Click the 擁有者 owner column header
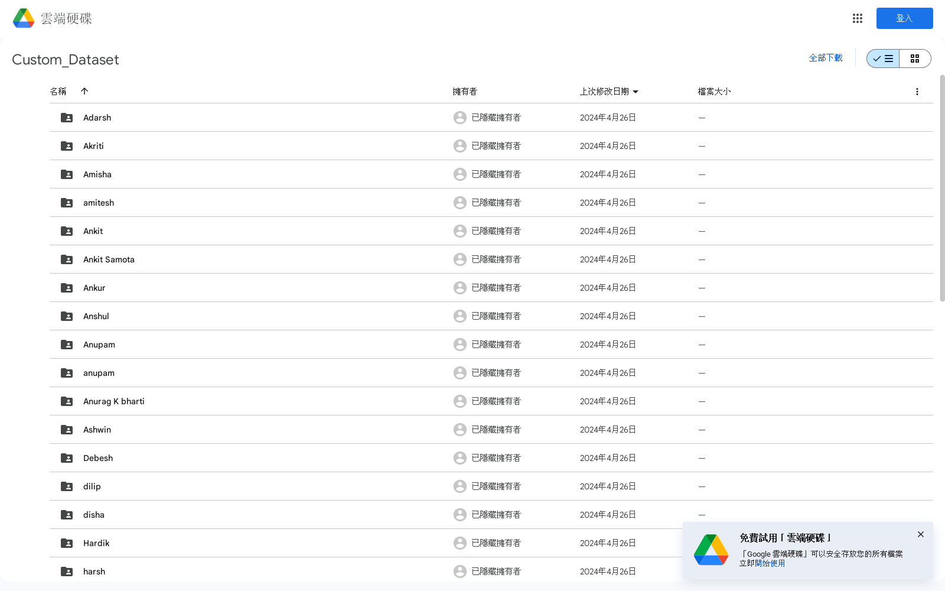This screenshot has width=945, height=591. [x=465, y=92]
